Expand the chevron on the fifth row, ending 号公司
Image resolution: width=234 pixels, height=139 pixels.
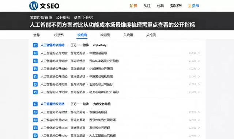pyautogui.click(x=199, y=84)
